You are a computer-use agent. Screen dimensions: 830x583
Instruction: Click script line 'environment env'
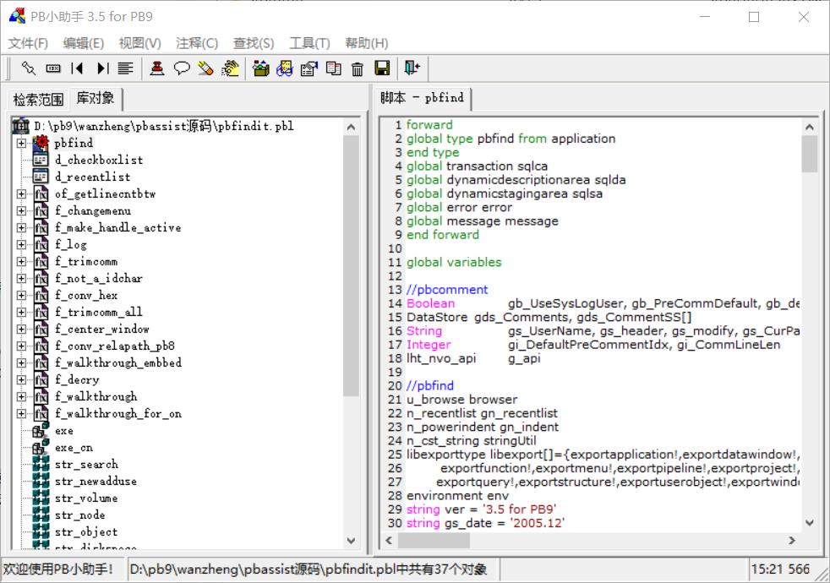457,496
